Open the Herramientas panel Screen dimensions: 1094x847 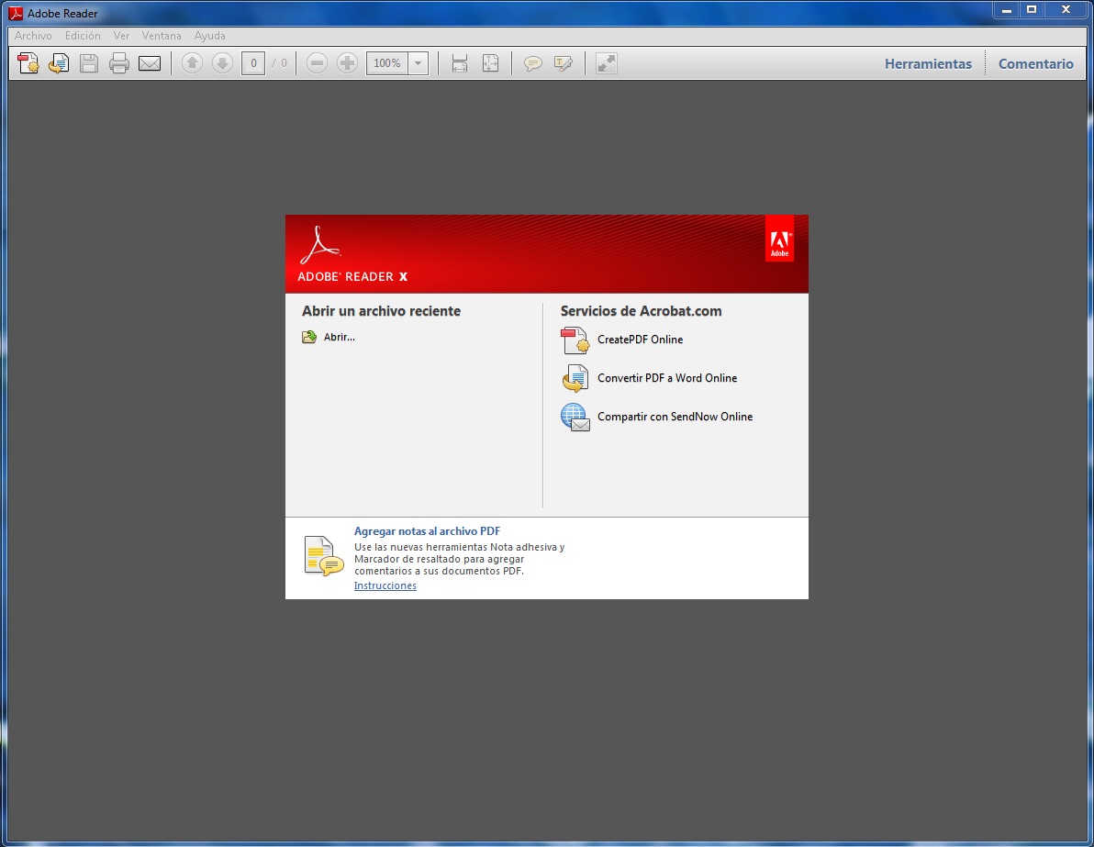click(928, 63)
